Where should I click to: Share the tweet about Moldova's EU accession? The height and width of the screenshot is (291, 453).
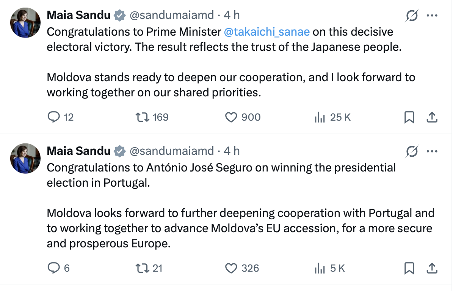(432, 269)
